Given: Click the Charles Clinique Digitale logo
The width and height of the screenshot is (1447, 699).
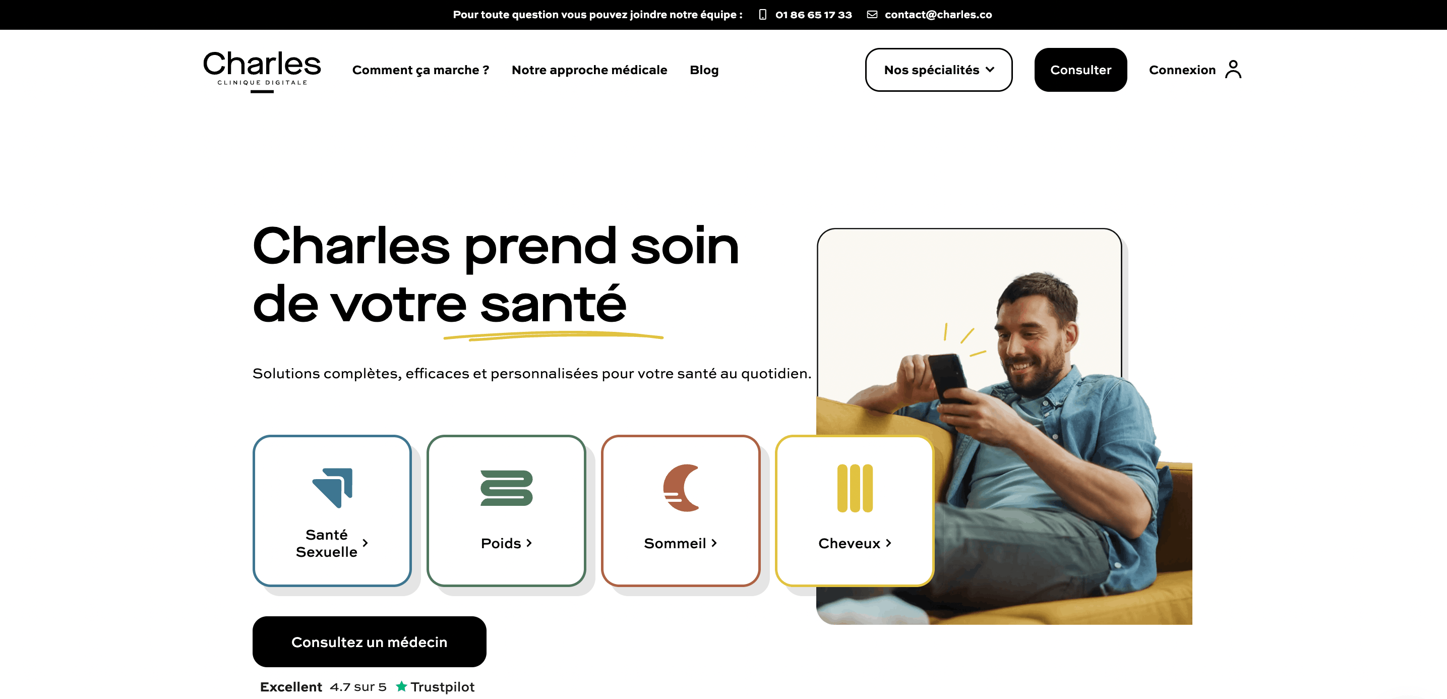Looking at the screenshot, I should [x=262, y=71].
